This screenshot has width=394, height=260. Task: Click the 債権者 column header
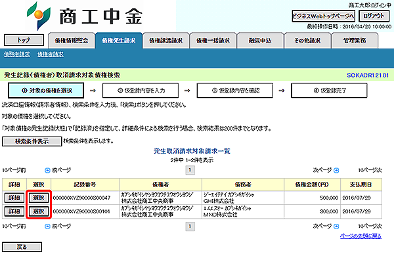click(161, 184)
